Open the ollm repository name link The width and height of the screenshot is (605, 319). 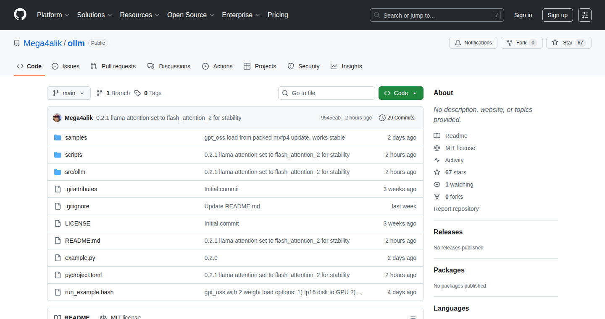click(x=76, y=43)
